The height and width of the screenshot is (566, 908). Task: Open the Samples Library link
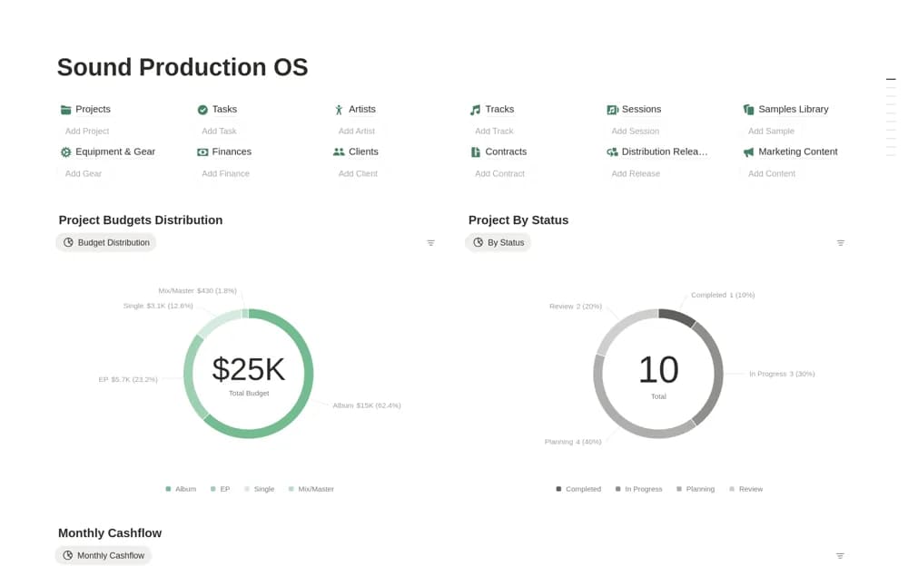coord(794,110)
